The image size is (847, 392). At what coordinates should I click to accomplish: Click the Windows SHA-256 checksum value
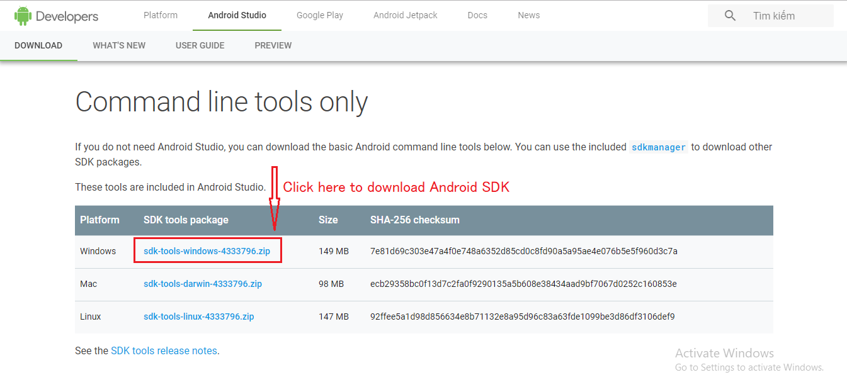[524, 251]
